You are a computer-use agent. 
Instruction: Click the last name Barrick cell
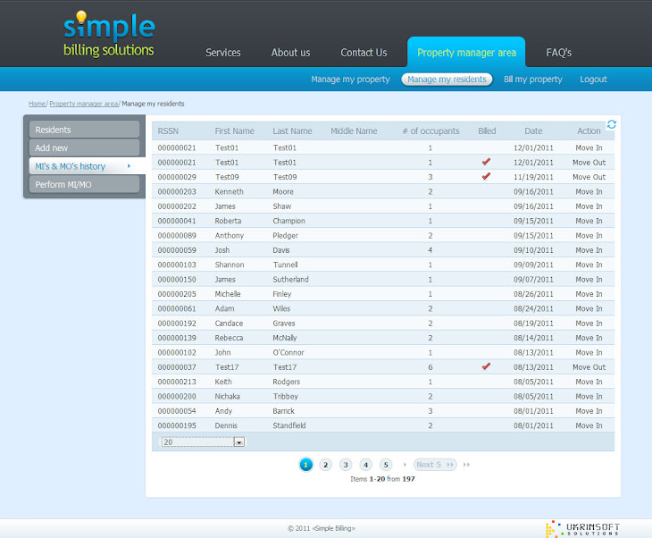click(x=284, y=411)
